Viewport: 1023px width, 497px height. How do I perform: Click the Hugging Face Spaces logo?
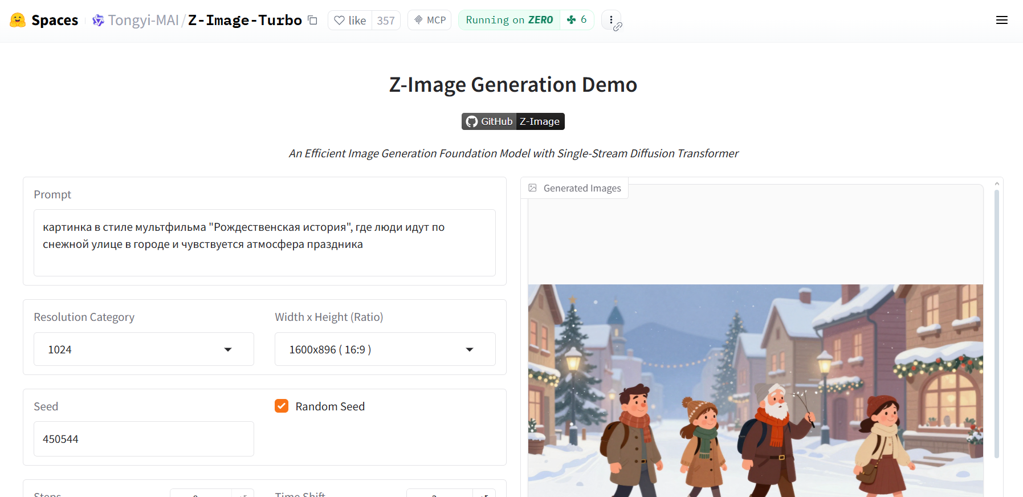pyautogui.click(x=18, y=21)
